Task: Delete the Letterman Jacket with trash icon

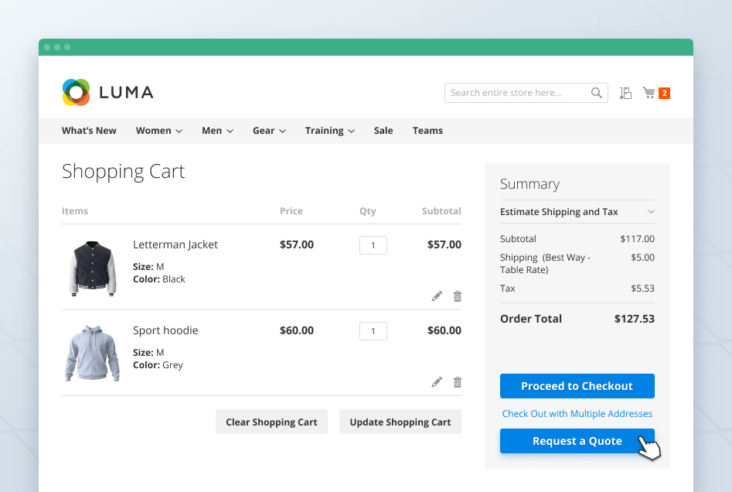Action: point(458,296)
